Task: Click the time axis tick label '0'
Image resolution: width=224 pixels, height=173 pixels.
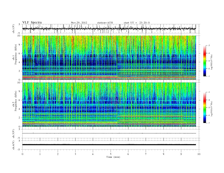Action: pyautogui.click(x=22, y=154)
